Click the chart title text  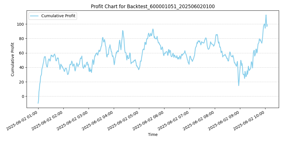click(x=153, y=6)
